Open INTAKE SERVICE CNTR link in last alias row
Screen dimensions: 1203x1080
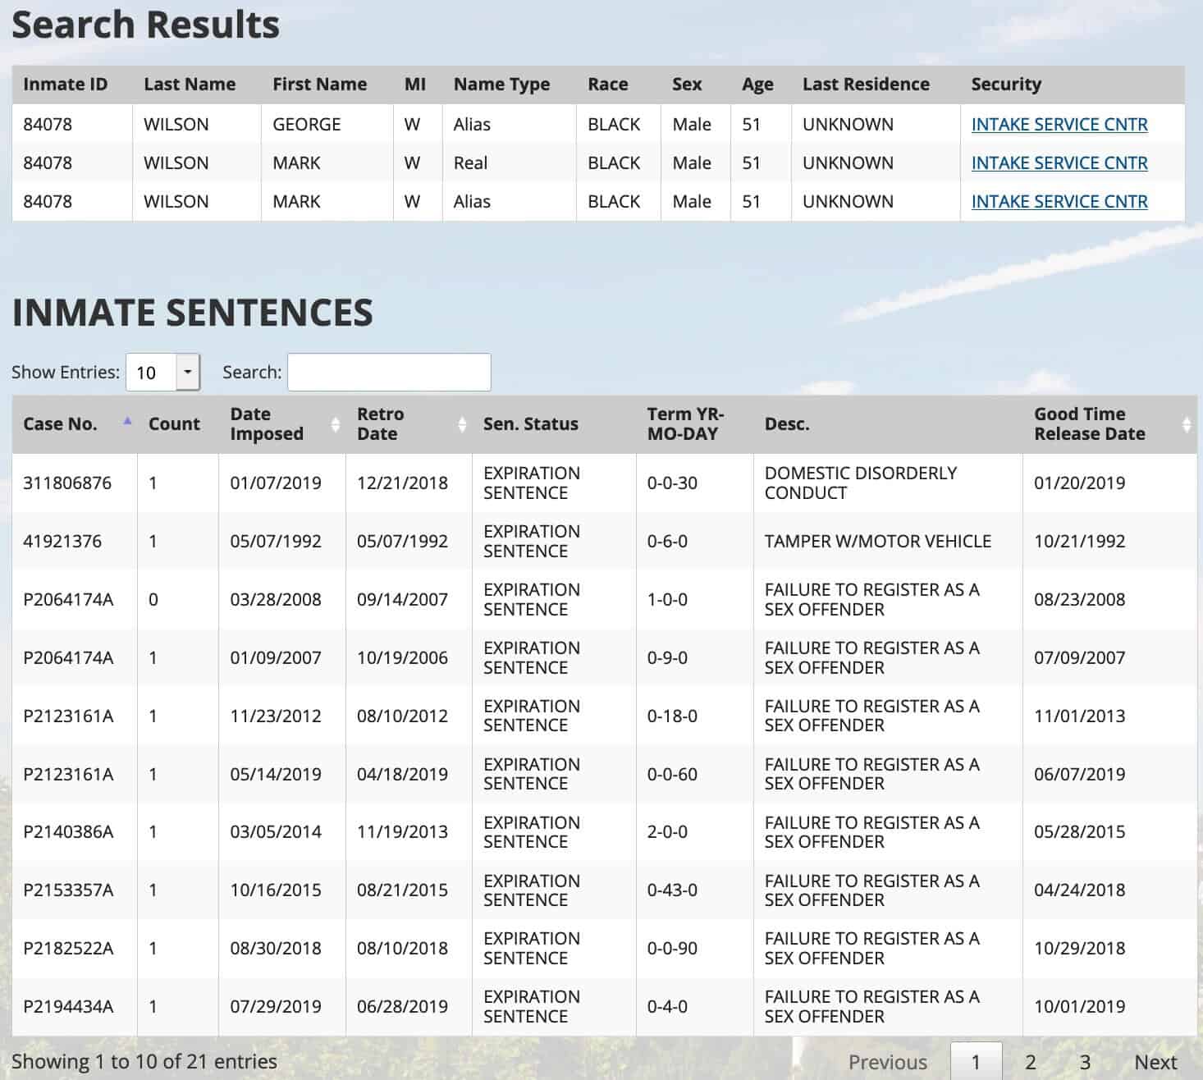click(x=1059, y=202)
